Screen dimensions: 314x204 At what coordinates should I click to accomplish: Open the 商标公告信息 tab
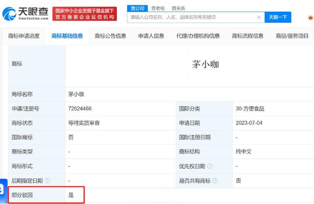pos(110,36)
